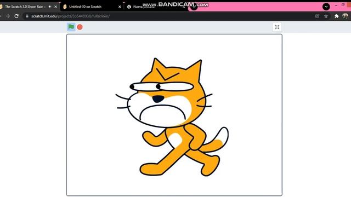Restore down the browser window
Image resolution: width=351 pixels, height=197 pixels.
coord(343,5)
